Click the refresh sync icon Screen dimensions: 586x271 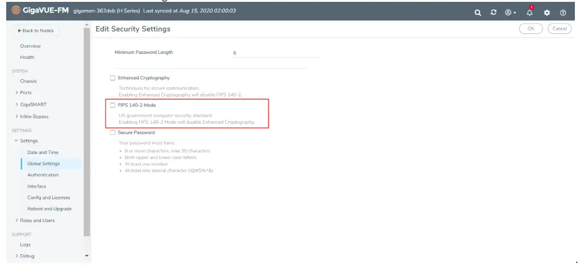[x=494, y=12]
